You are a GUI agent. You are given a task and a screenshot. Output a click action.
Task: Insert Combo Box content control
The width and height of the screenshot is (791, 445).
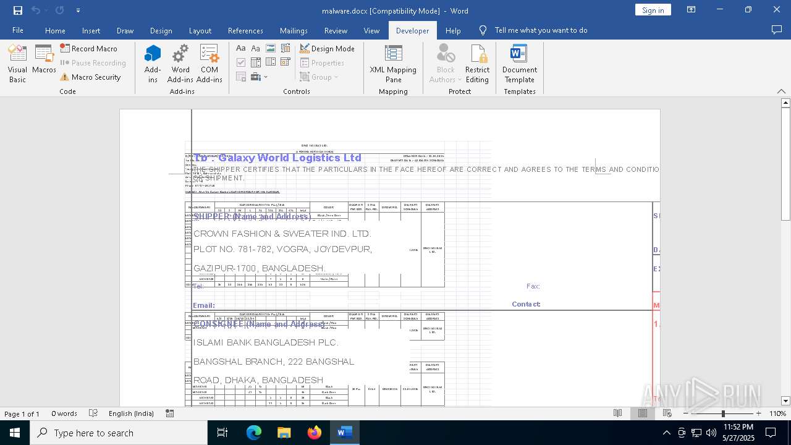(255, 62)
